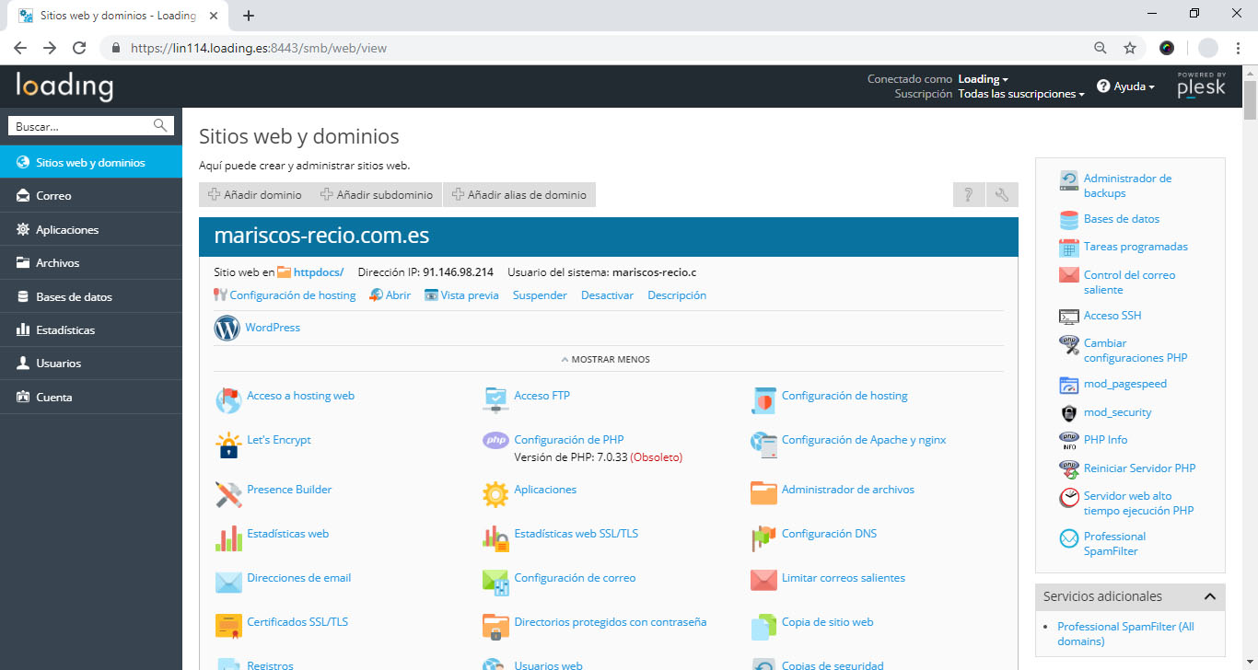
Task: Collapse with Mostrar menos
Action: pos(605,359)
